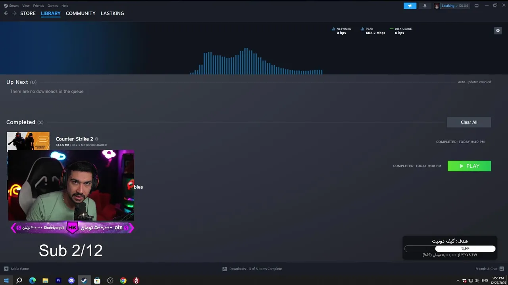Viewport: 508px width, 285px height.
Task: Switch to Big Picture mode icon
Action: click(x=477, y=6)
